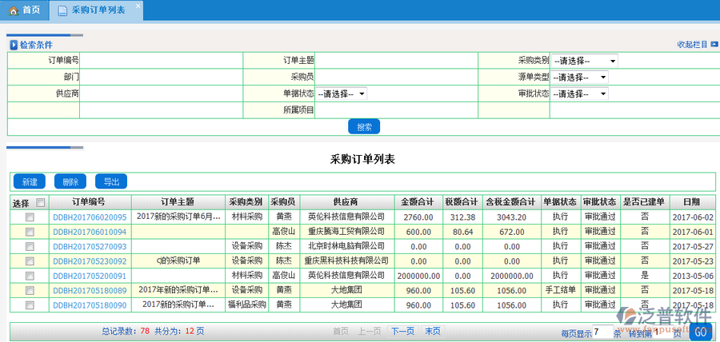Click the arrow icon beside 检索条件

(13, 46)
